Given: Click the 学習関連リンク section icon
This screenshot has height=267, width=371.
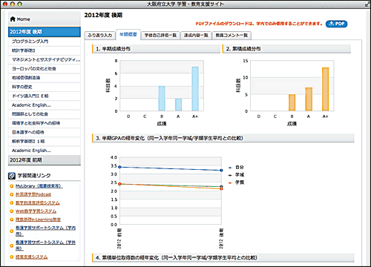Looking at the screenshot, I should [12, 176].
